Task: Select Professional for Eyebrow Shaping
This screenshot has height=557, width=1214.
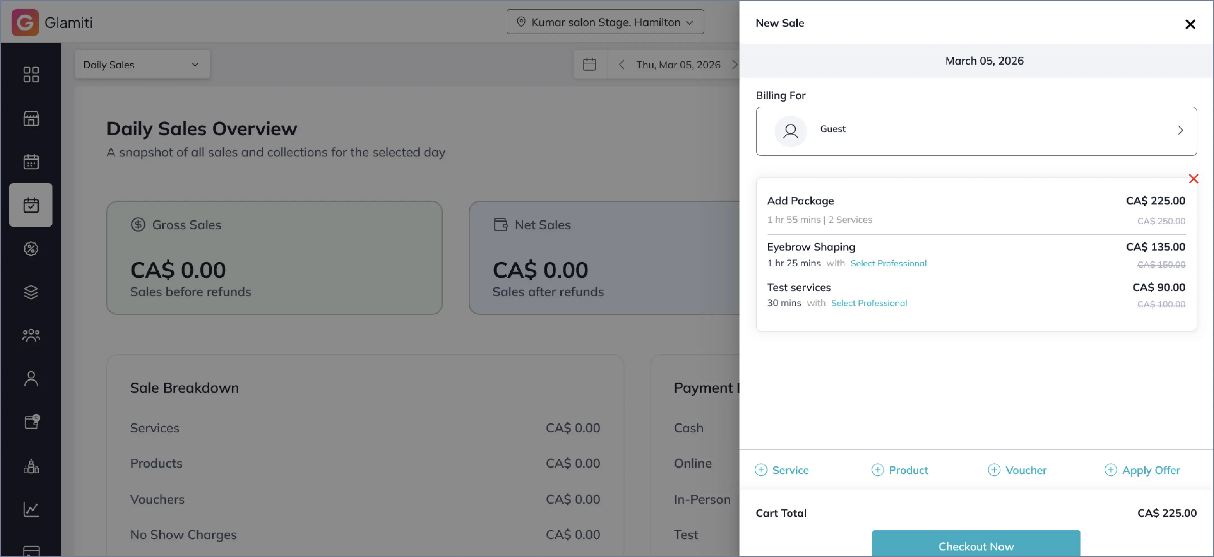Action: point(888,264)
